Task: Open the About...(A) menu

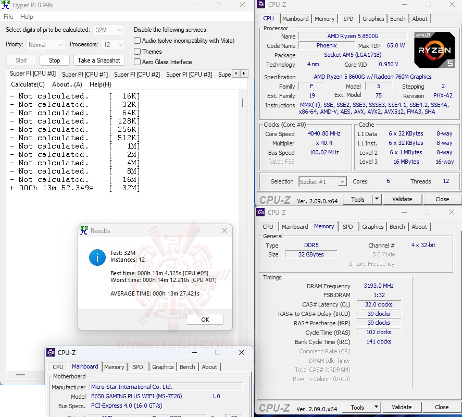Action: pos(67,84)
